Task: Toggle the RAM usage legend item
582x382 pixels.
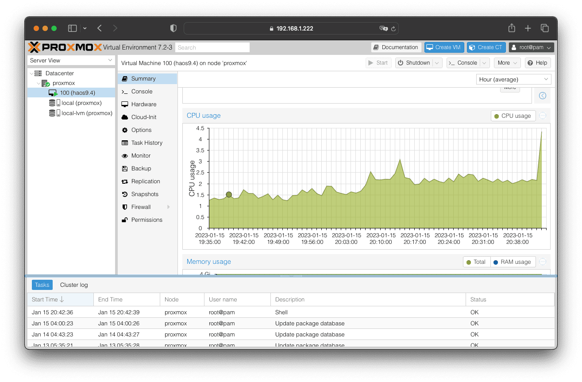Action: (513, 262)
